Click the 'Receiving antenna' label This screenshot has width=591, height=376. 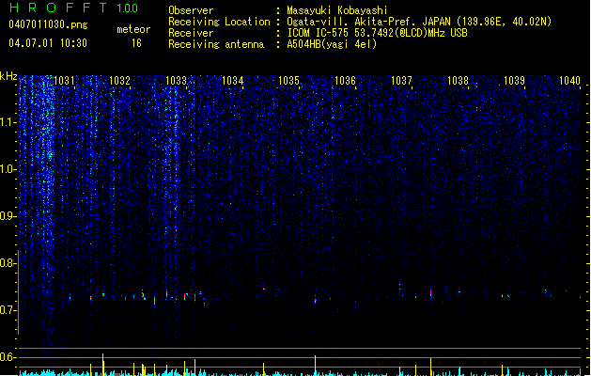[x=216, y=44]
